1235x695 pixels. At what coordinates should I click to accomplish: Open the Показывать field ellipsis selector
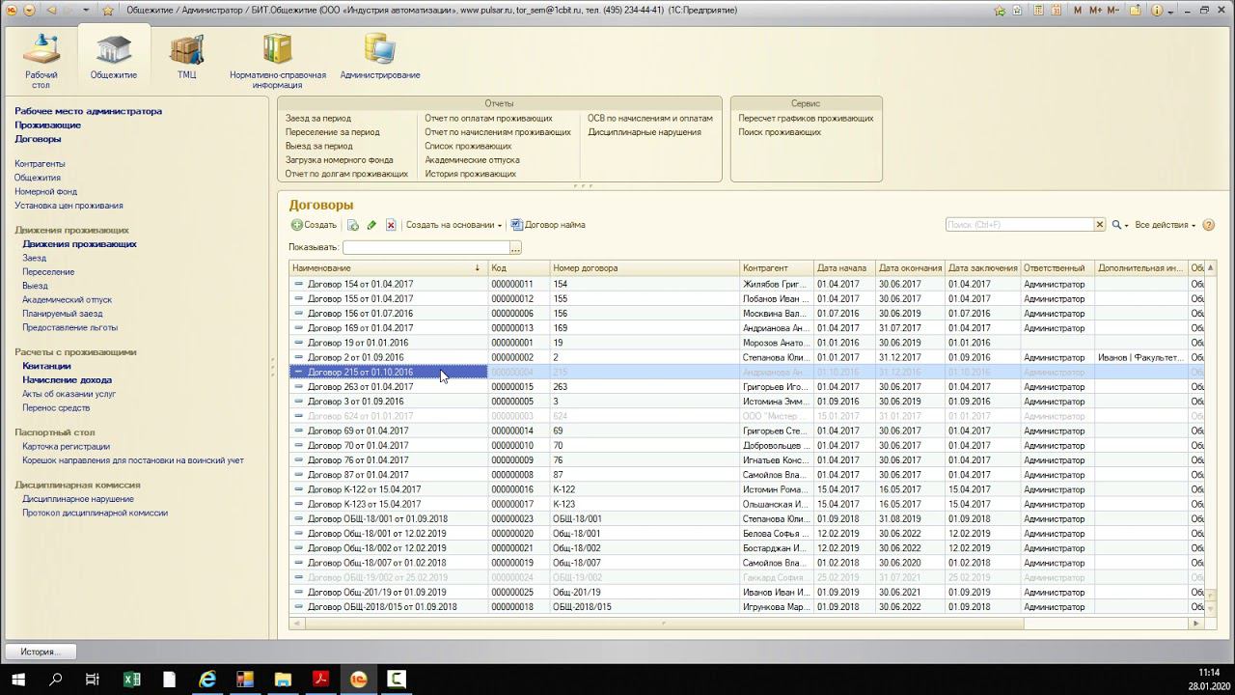click(x=516, y=248)
